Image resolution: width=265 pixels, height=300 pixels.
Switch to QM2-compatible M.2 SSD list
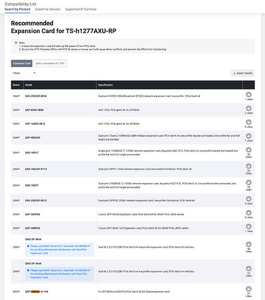[50, 64]
